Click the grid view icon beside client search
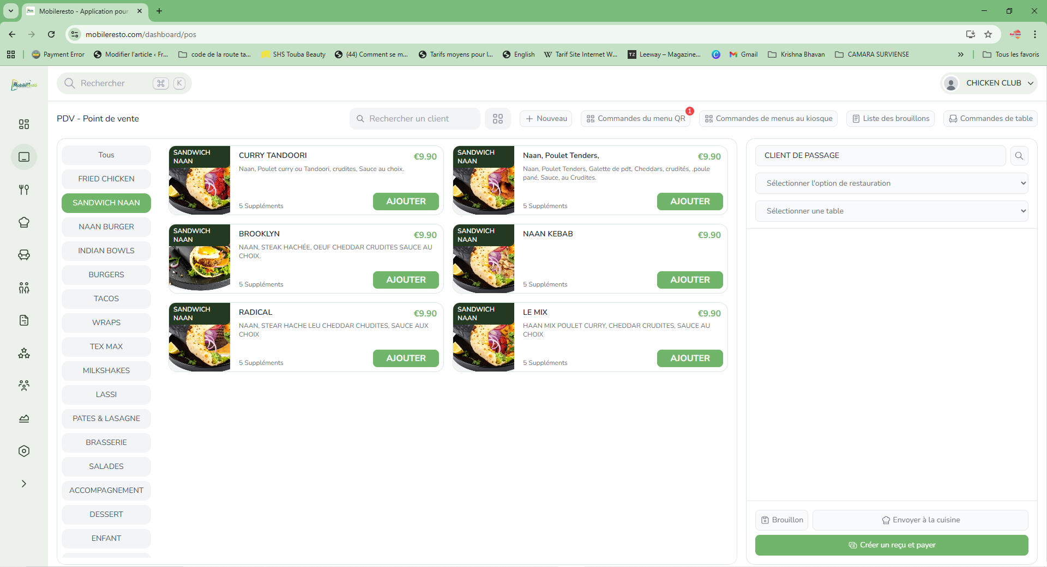Viewport: 1047px width, 567px height. click(497, 119)
